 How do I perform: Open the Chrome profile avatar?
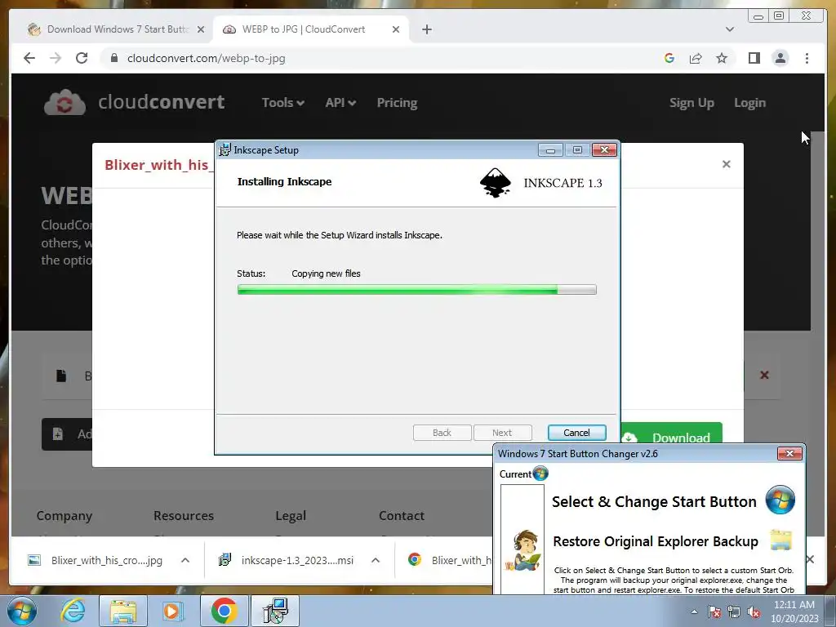780,58
